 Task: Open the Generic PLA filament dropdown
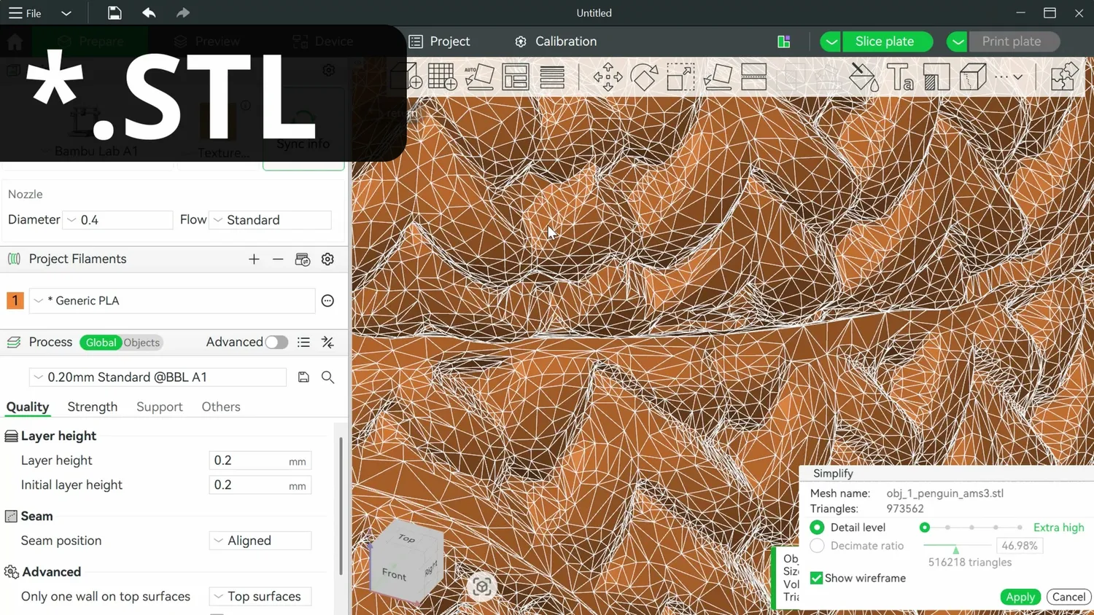[x=172, y=301]
